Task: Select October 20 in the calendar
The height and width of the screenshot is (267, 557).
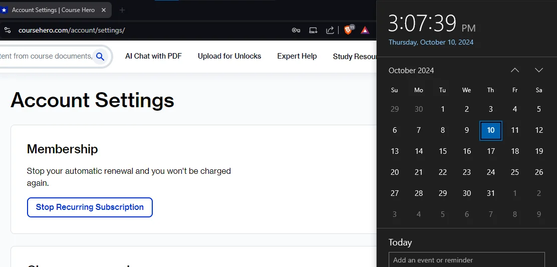Action: point(395,172)
